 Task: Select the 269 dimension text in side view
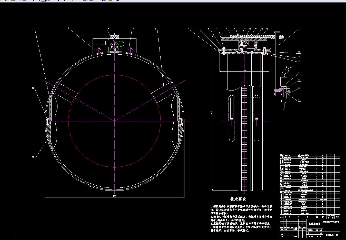click(x=244, y=70)
